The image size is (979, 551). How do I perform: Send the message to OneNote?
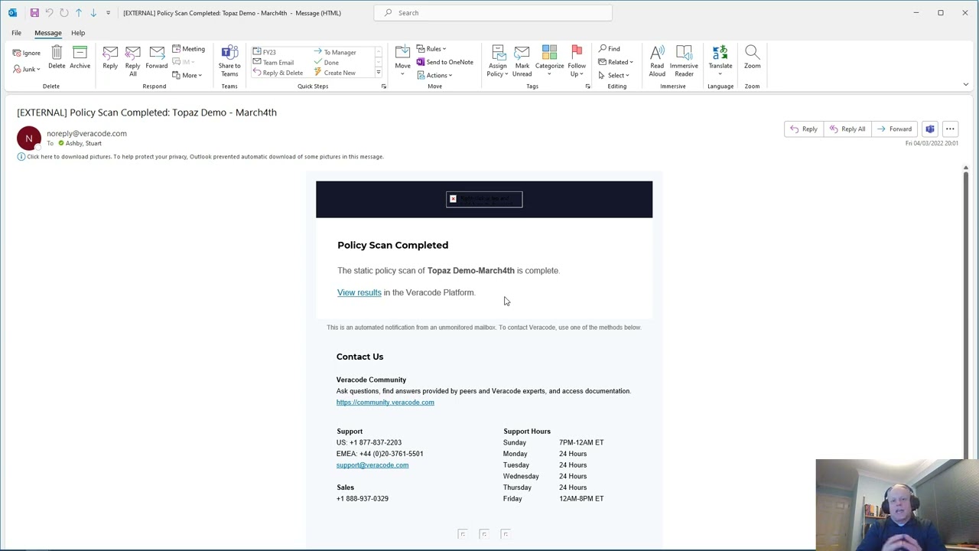coord(445,62)
